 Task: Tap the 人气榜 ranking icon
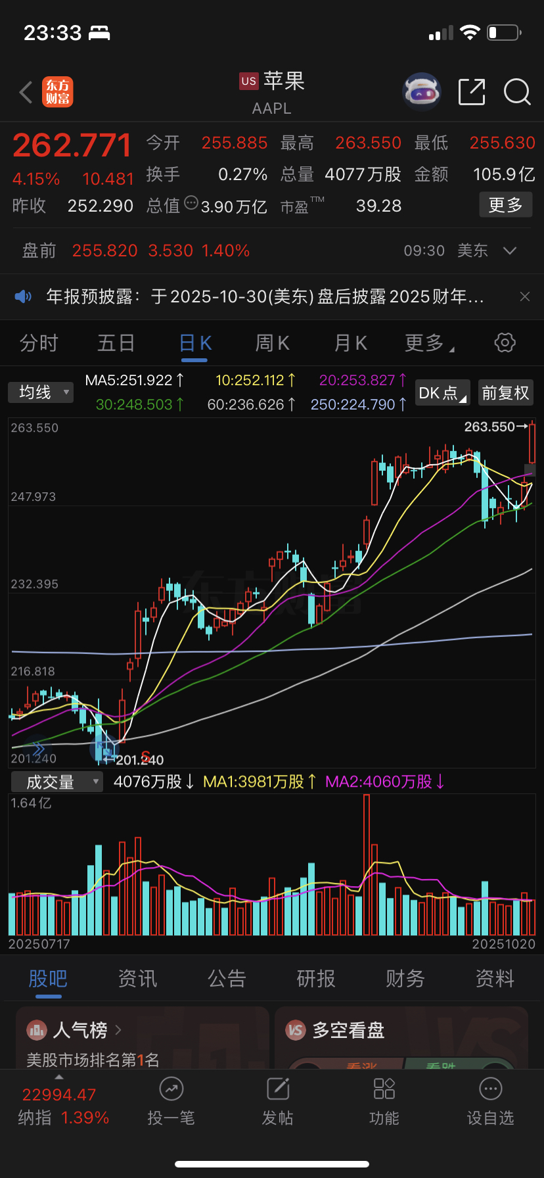pyautogui.click(x=36, y=1030)
